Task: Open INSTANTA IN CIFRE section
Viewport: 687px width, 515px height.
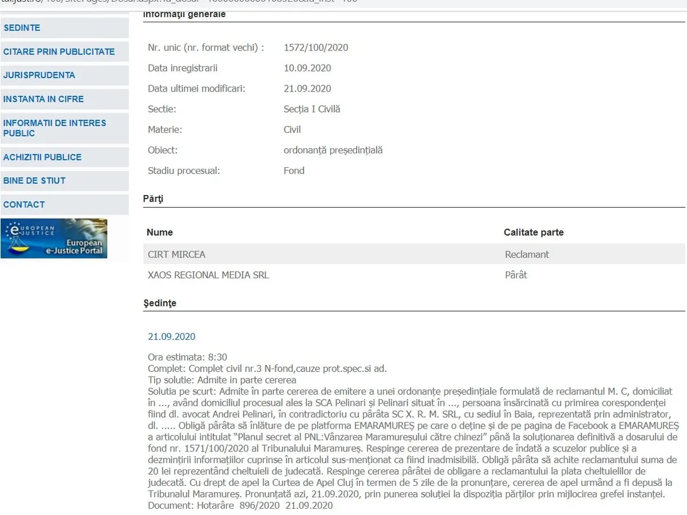Action: click(44, 99)
